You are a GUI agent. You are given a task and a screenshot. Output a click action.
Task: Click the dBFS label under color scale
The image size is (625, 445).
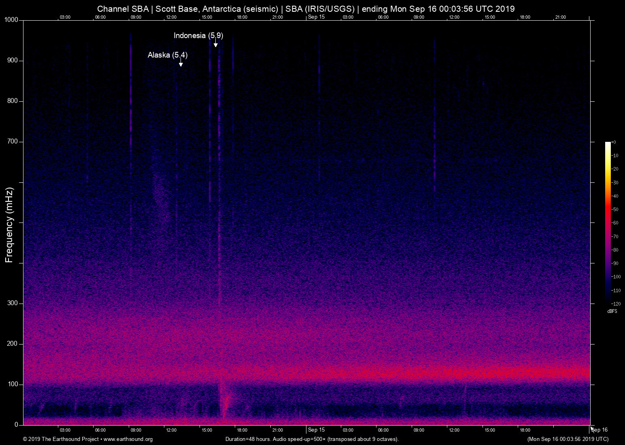click(612, 311)
